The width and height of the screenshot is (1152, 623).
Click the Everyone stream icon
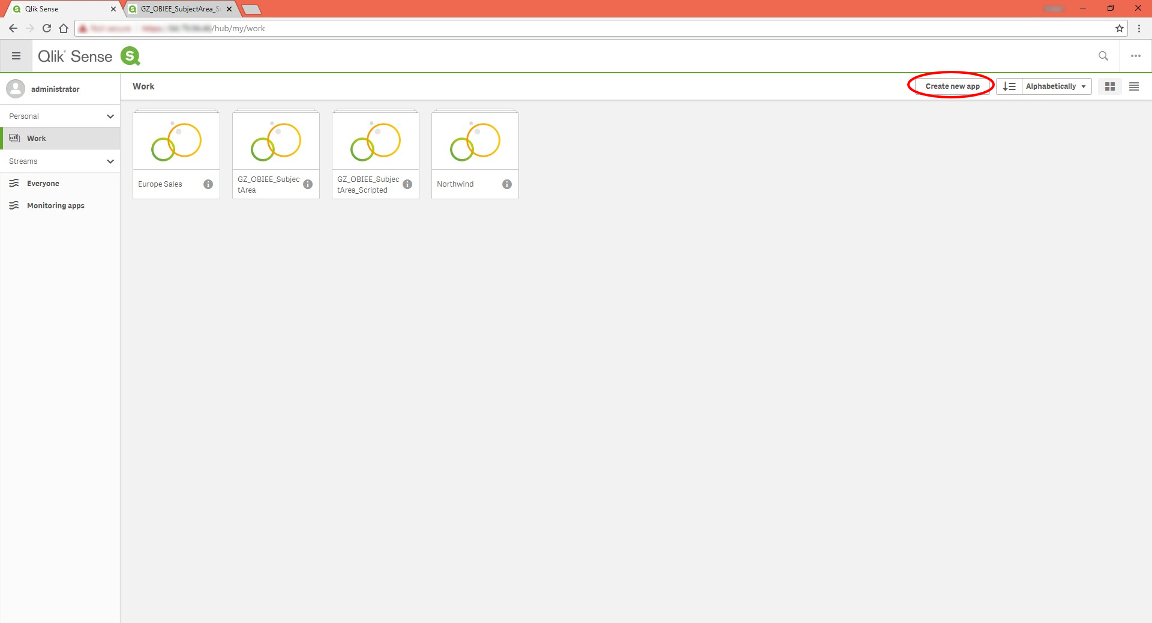pos(14,183)
